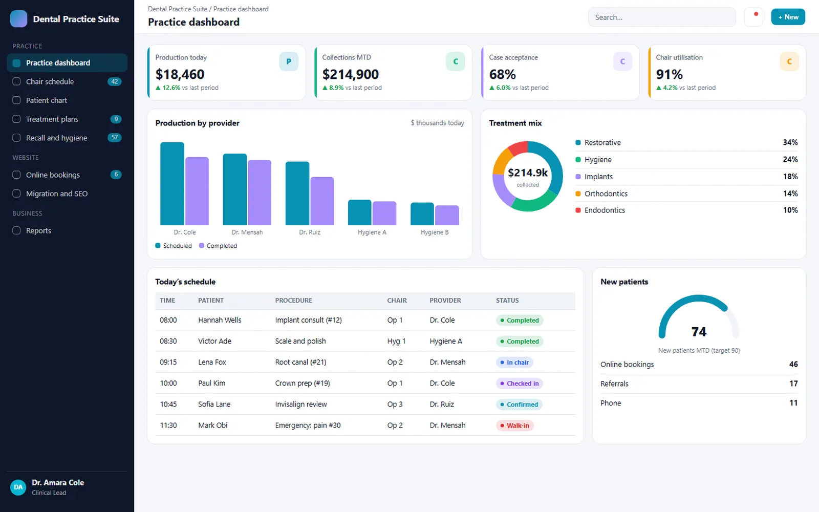Viewport: 819px width, 512px height.
Task: Click the Dr. Cole Scheduled bar
Action: (172, 184)
